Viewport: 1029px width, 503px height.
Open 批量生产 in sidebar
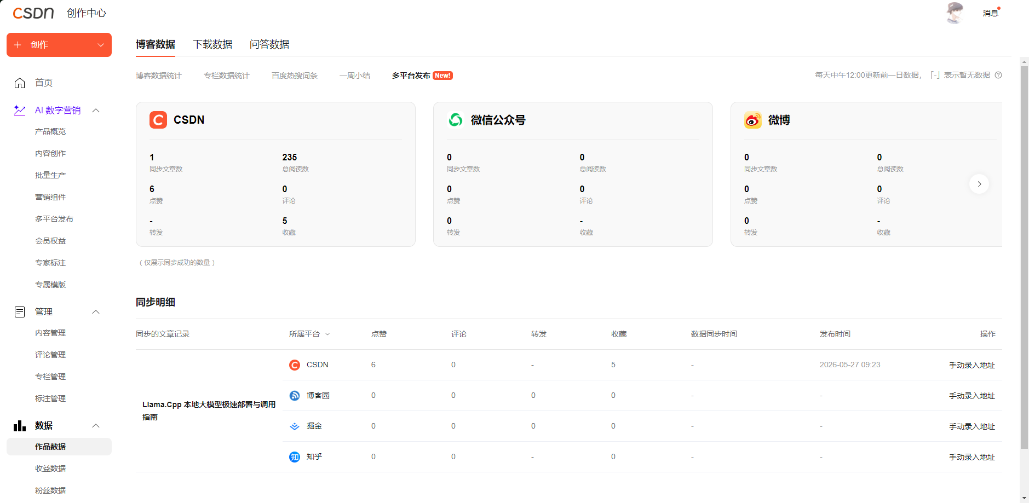coord(50,175)
